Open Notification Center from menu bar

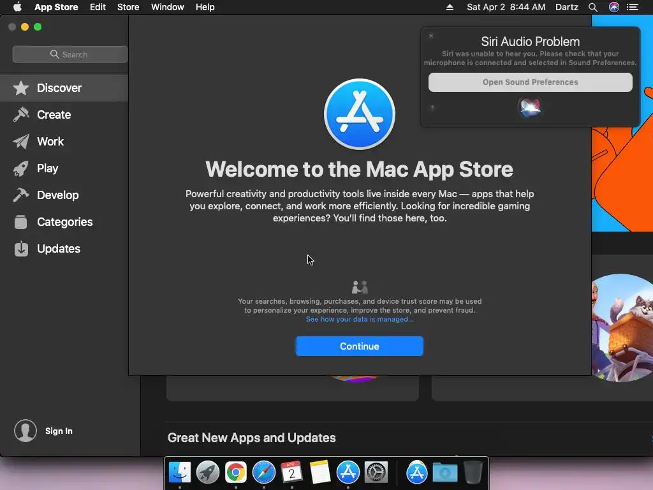coord(633,7)
